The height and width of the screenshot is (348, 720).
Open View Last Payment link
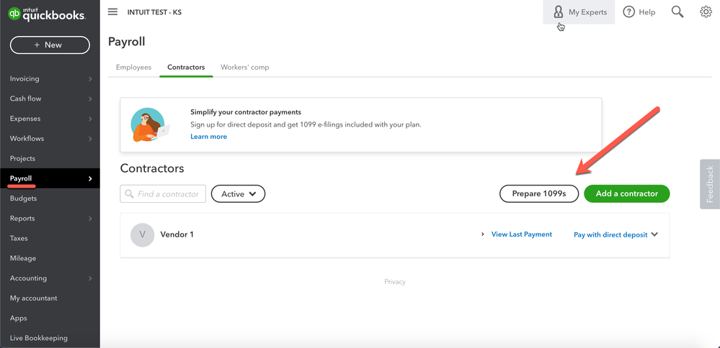521,234
